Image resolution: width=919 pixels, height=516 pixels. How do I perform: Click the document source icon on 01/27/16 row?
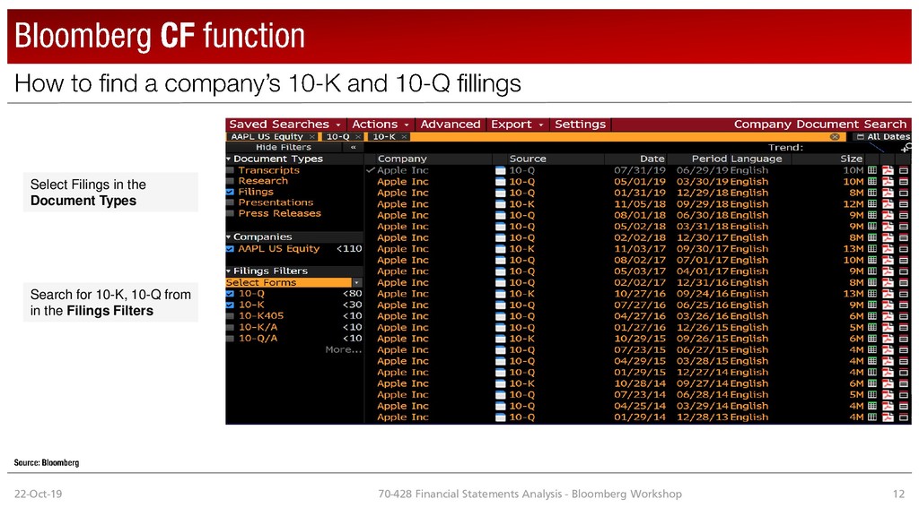click(x=500, y=328)
